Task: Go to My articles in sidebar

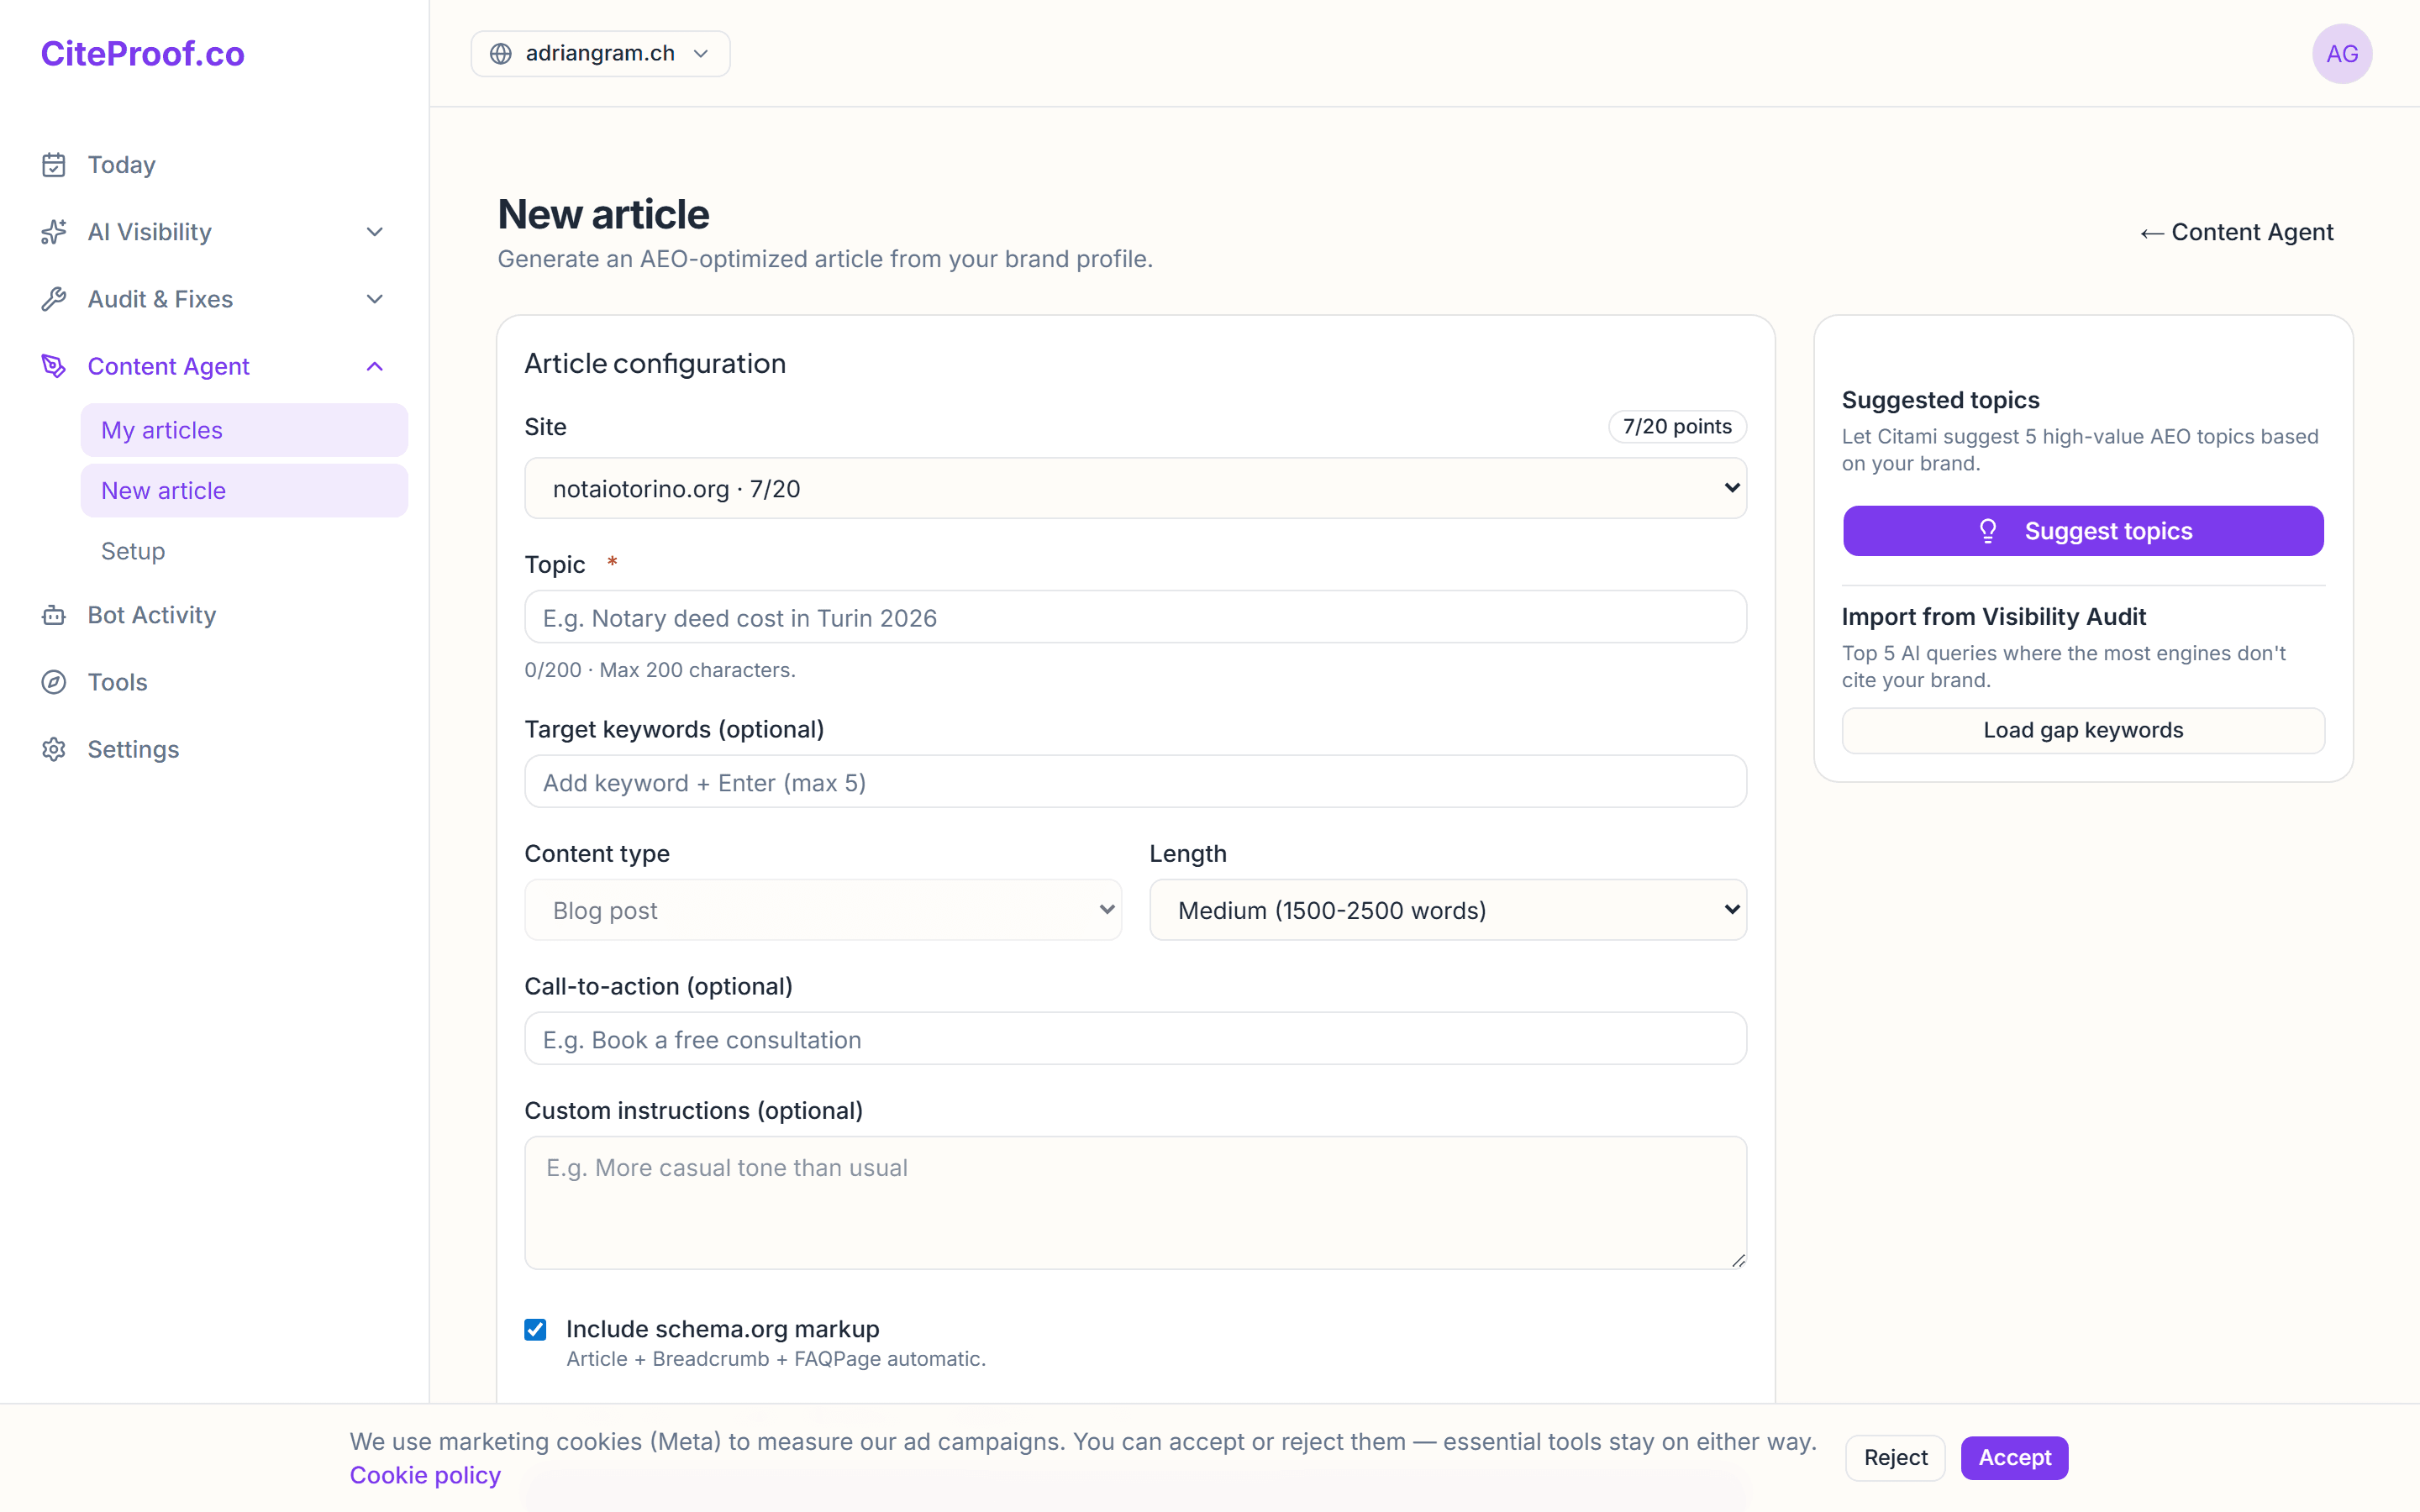Action: coord(244,430)
